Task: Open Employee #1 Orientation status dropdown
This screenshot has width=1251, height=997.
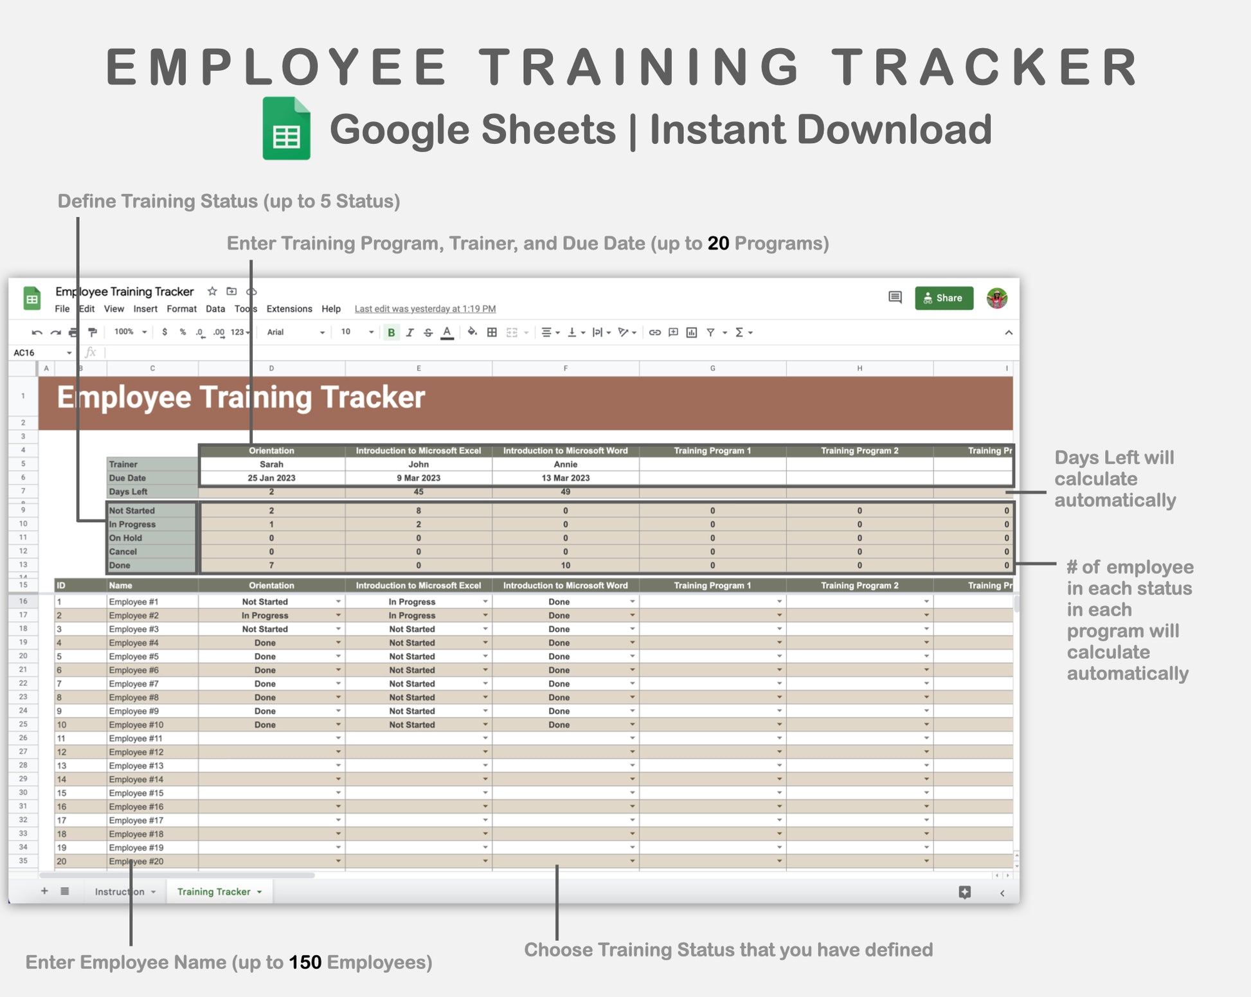Action: (338, 602)
